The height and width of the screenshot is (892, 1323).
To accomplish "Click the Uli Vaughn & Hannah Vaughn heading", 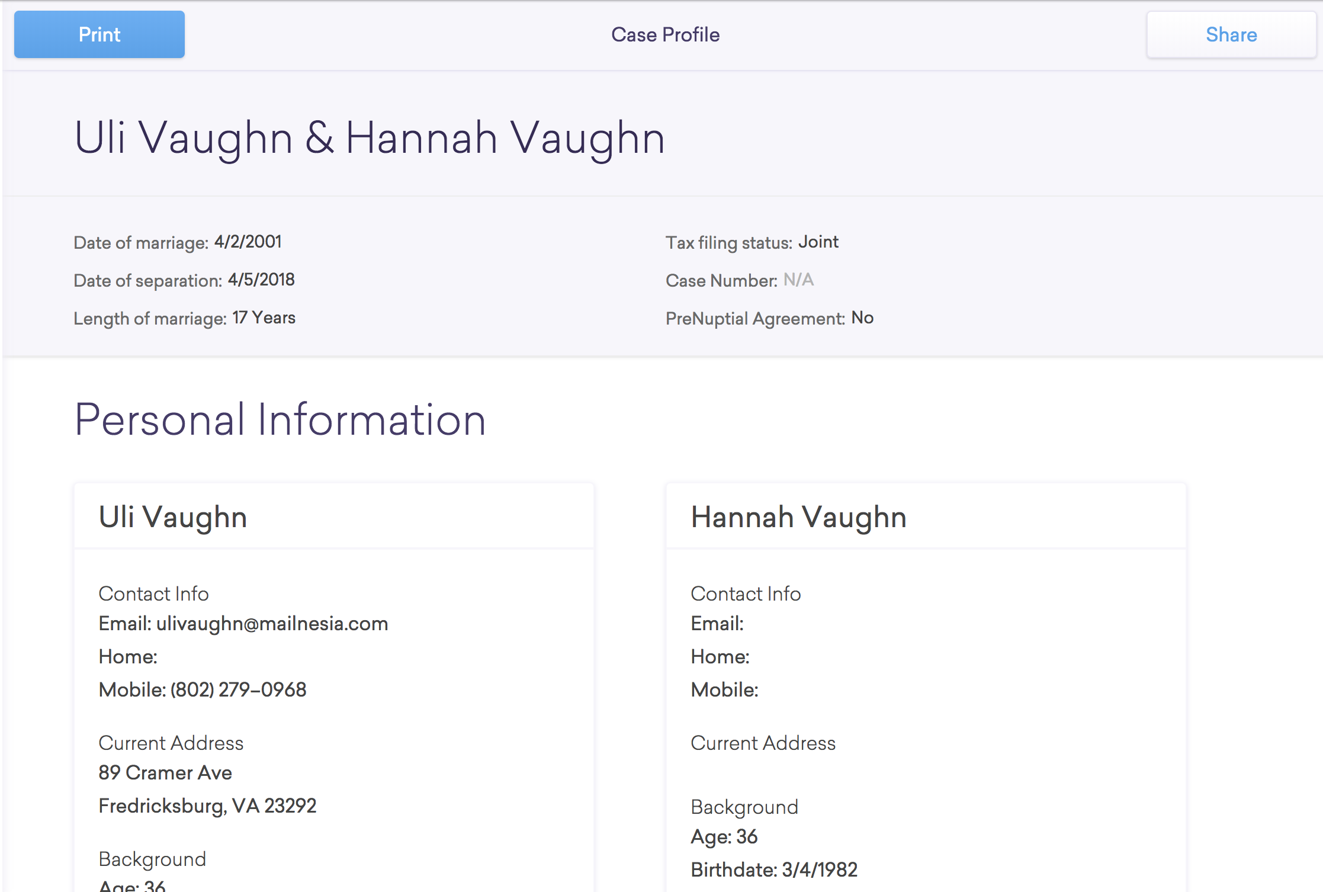I will click(370, 138).
